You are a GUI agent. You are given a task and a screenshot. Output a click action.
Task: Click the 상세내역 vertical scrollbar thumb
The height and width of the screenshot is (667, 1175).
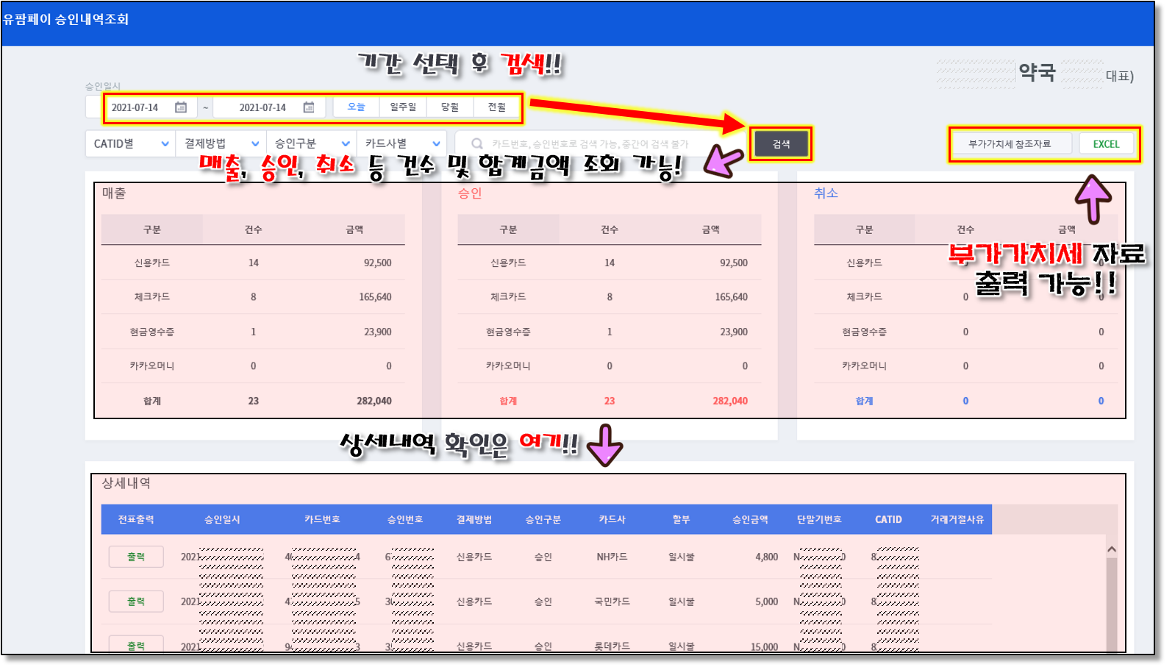tap(1112, 603)
